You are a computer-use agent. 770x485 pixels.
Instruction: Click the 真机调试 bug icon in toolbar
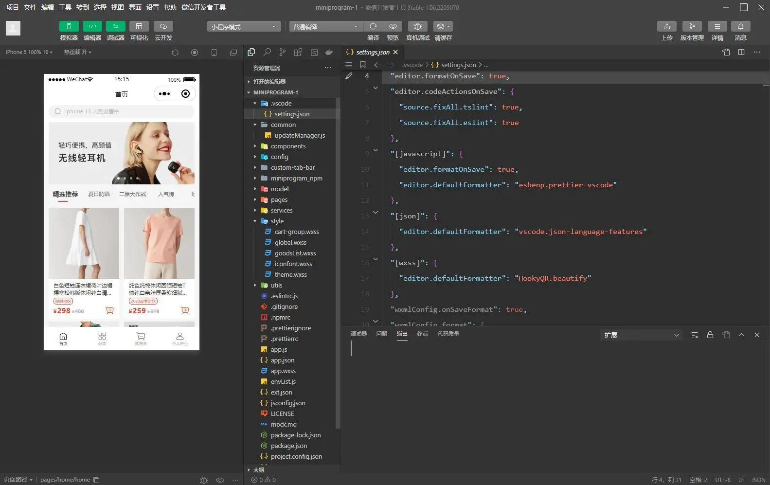click(x=417, y=26)
